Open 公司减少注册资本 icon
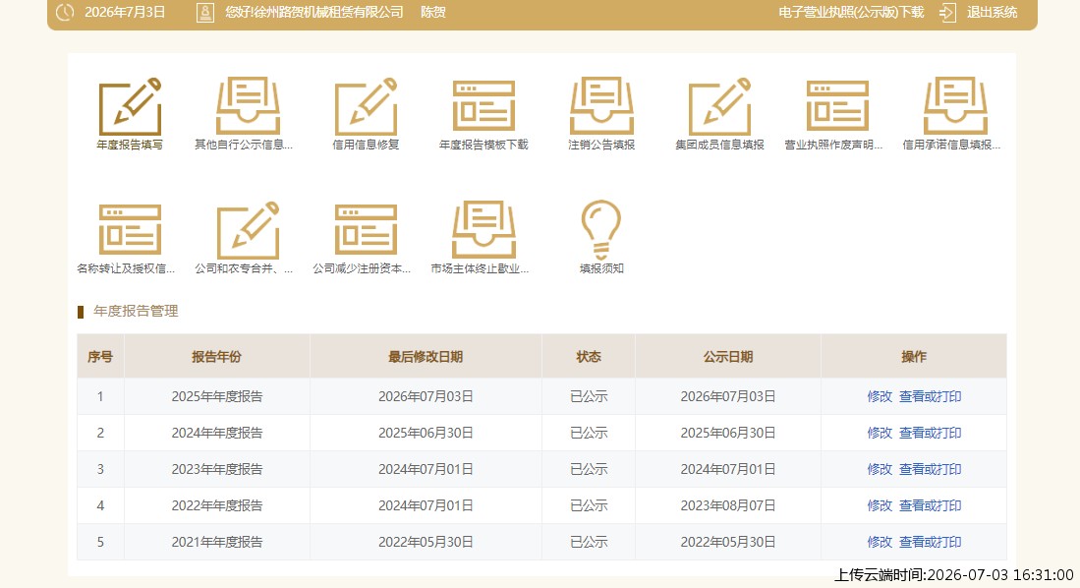 [366, 230]
